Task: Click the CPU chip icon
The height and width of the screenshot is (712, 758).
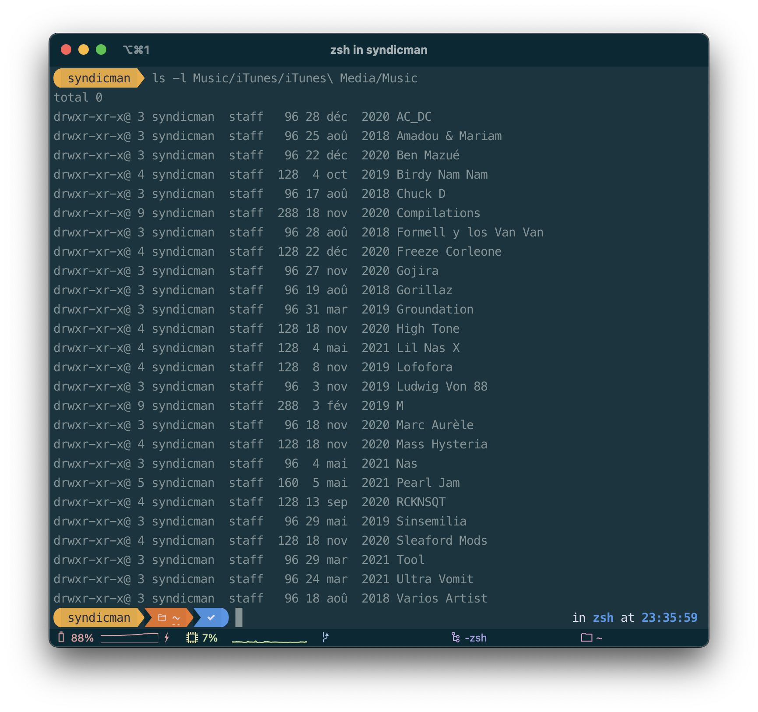Action: tap(192, 638)
